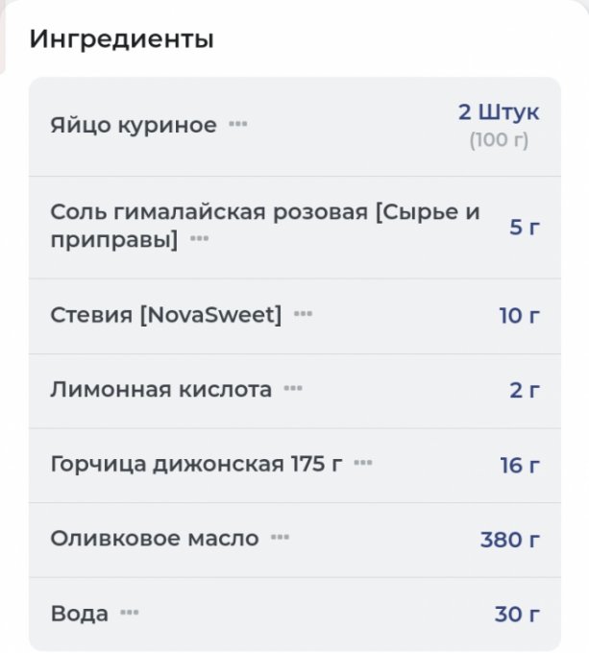Tap the 30 г water amount
This screenshot has width=589, height=653.
click(x=517, y=614)
